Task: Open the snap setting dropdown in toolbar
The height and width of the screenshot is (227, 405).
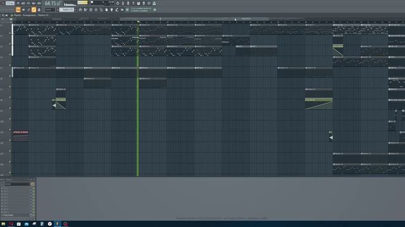Action: coord(50,9)
